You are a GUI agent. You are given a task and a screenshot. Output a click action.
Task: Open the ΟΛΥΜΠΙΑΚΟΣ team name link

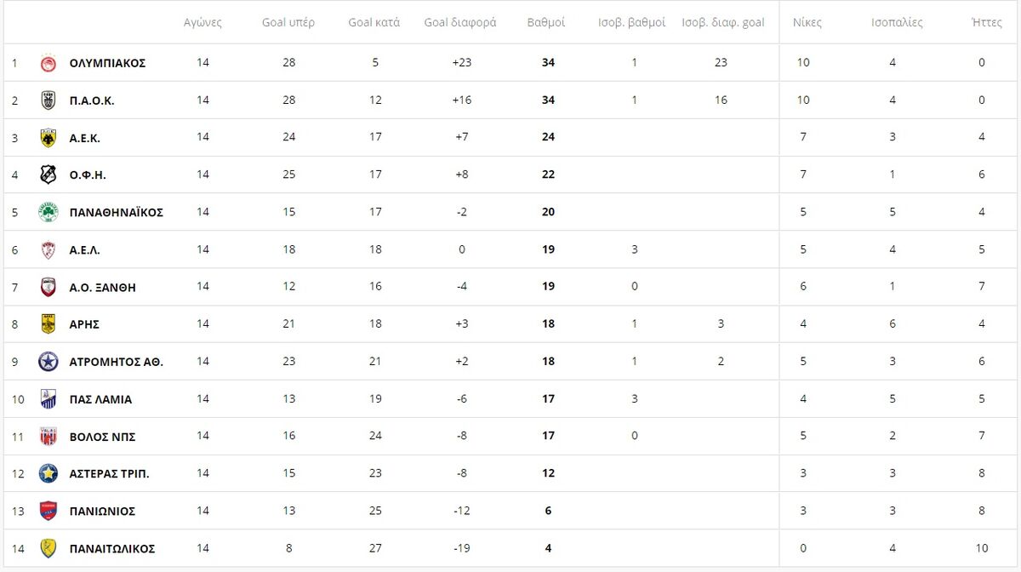108,63
